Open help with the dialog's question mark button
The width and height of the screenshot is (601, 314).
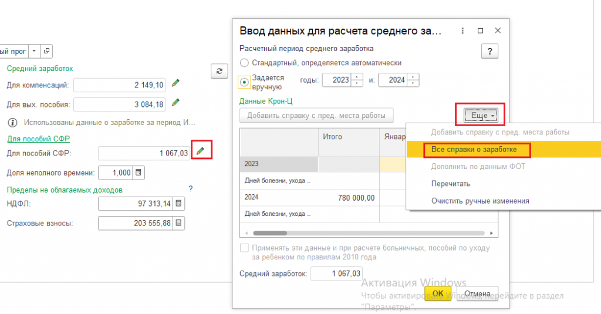tap(489, 51)
